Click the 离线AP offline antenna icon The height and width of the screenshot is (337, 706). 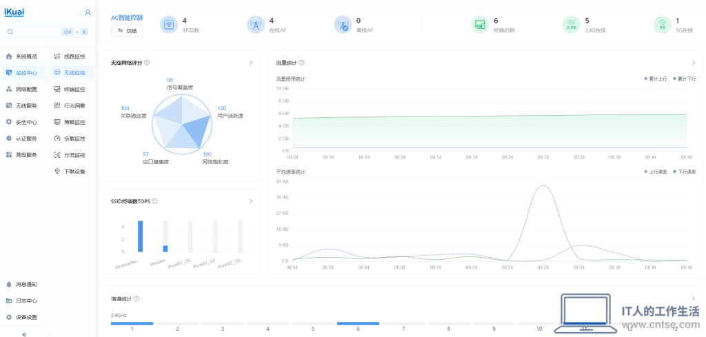coord(343,25)
